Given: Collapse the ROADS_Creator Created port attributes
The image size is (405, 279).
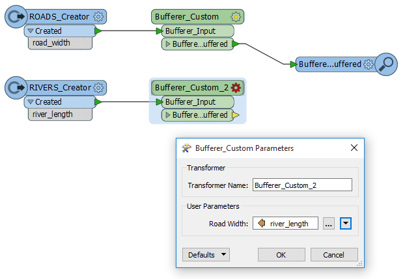Looking at the screenshot, I should coord(31,31).
